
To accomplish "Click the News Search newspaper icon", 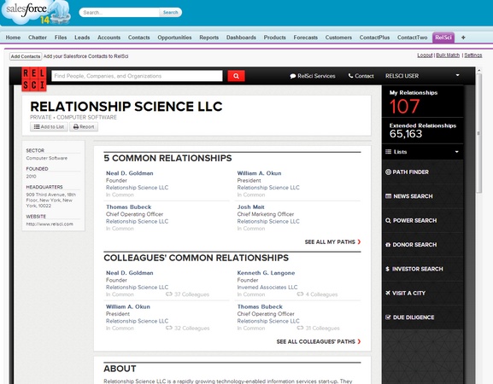I will pyautogui.click(x=388, y=196).
